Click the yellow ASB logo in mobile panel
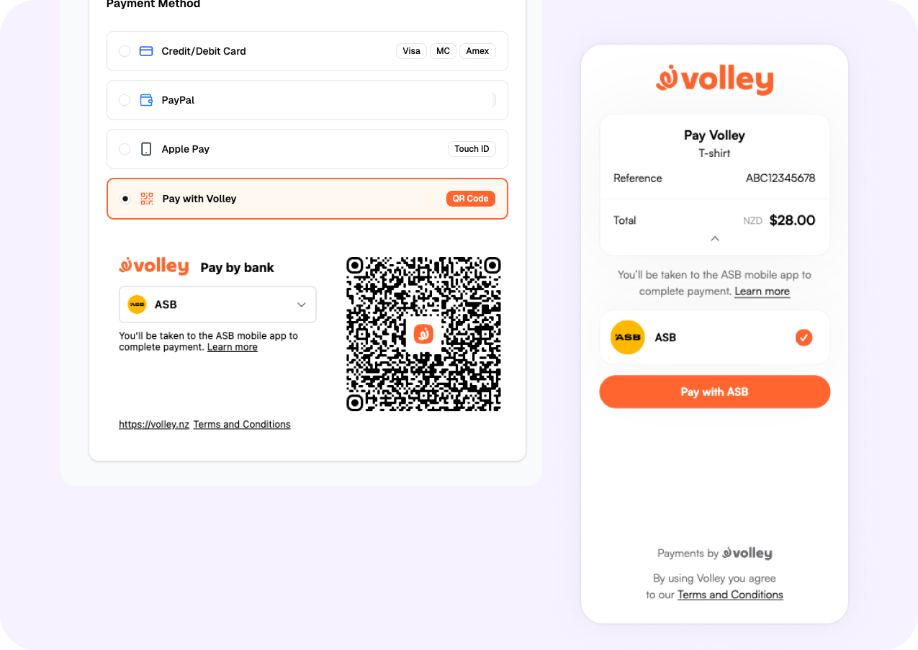The height and width of the screenshot is (650, 918). point(628,337)
